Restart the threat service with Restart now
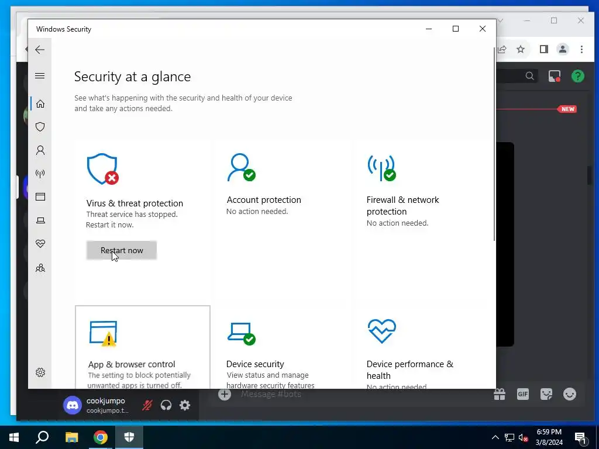The width and height of the screenshot is (599, 449). 122,250
